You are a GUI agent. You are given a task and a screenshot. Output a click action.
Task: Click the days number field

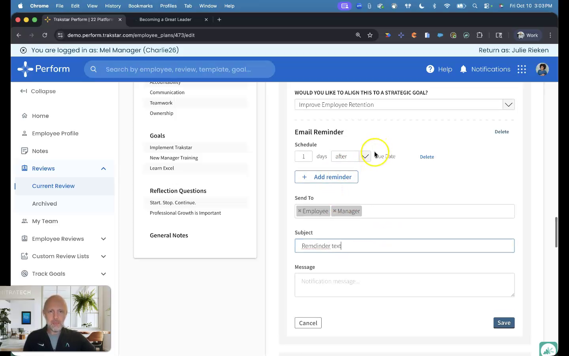pos(303,156)
